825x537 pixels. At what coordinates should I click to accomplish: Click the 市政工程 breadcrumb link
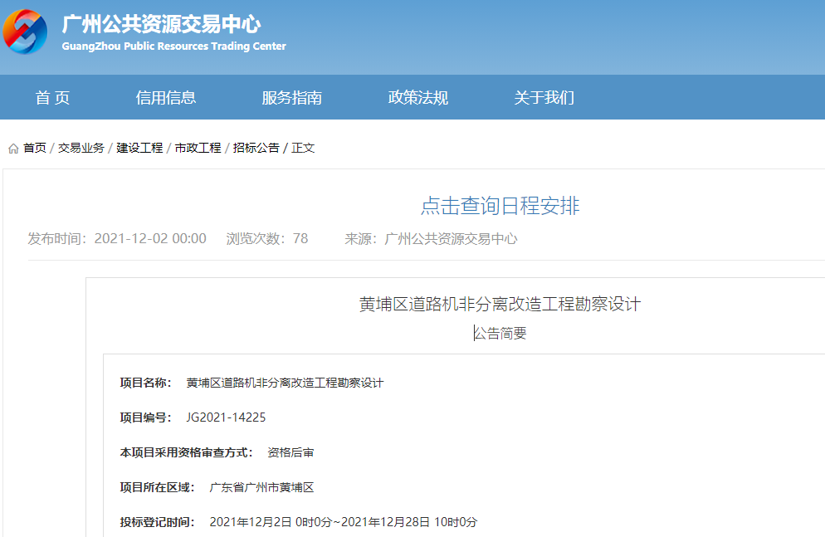click(x=198, y=148)
